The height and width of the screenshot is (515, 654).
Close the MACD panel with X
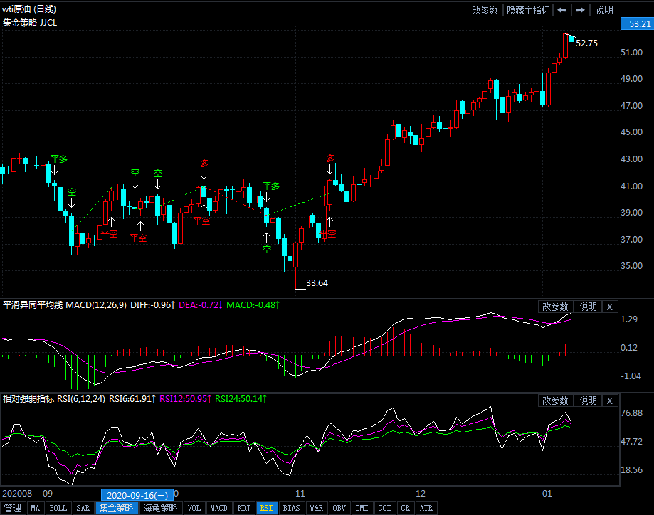pyautogui.click(x=610, y=307)
